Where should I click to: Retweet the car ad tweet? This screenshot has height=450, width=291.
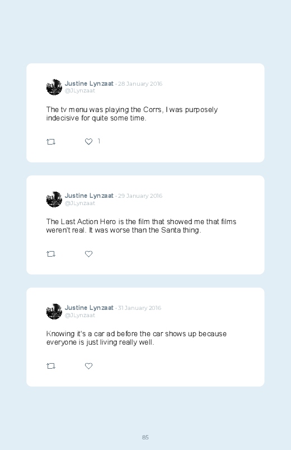point(51,366)
